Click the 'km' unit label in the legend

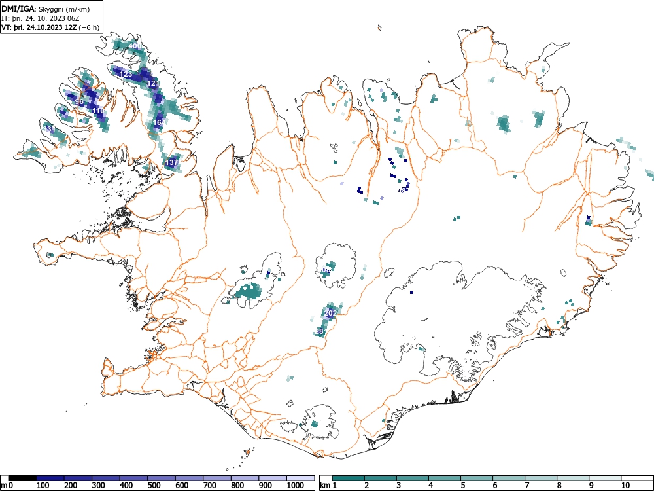pyautogui.click(x=325, y=486)
